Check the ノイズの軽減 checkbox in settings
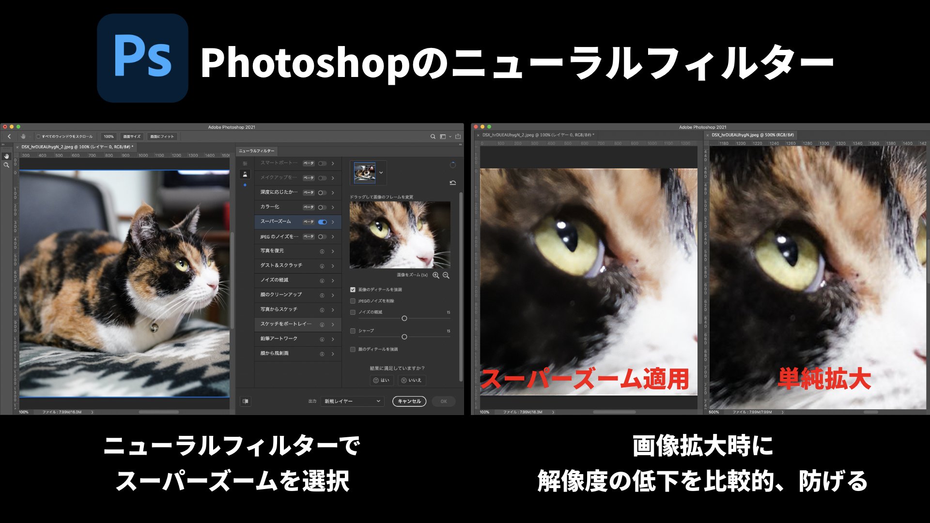930x523 pixels. (x=353, y=312)
